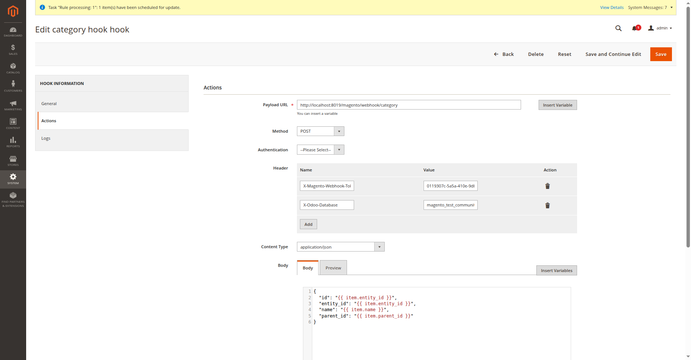The image size is (691, 360).
Task: Open the Logs hook section
Action: (x=112, y=138)
